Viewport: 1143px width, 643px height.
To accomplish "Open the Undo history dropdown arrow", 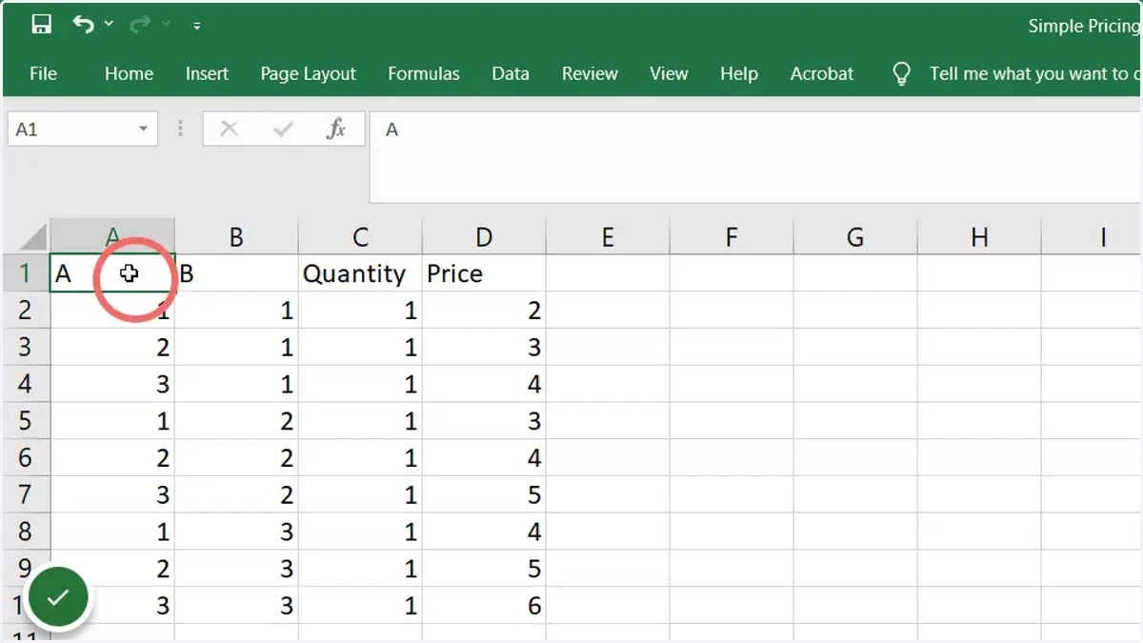I will click(x=109, y=25).
